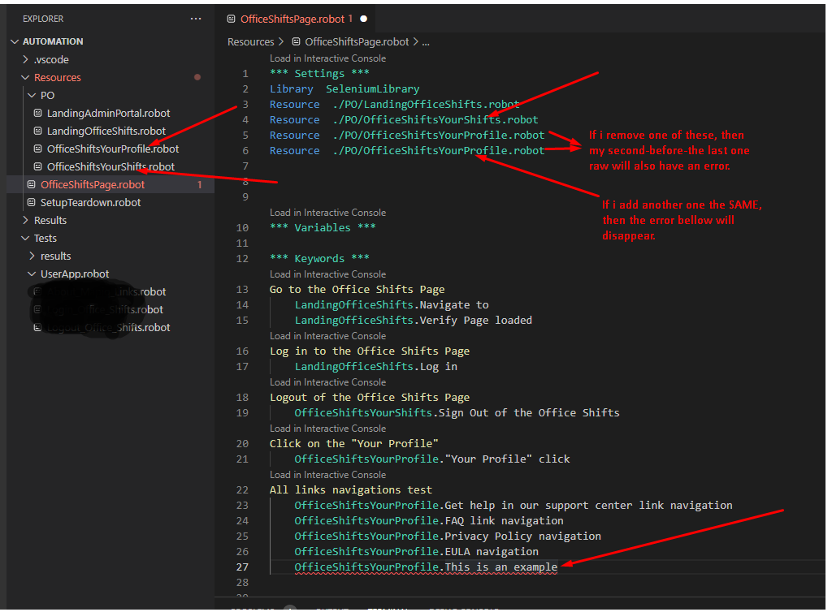Click the LandingOfficeShifts.robot file icon
Image resolution: width=832 pixels, height=612 pixels.
37,131
